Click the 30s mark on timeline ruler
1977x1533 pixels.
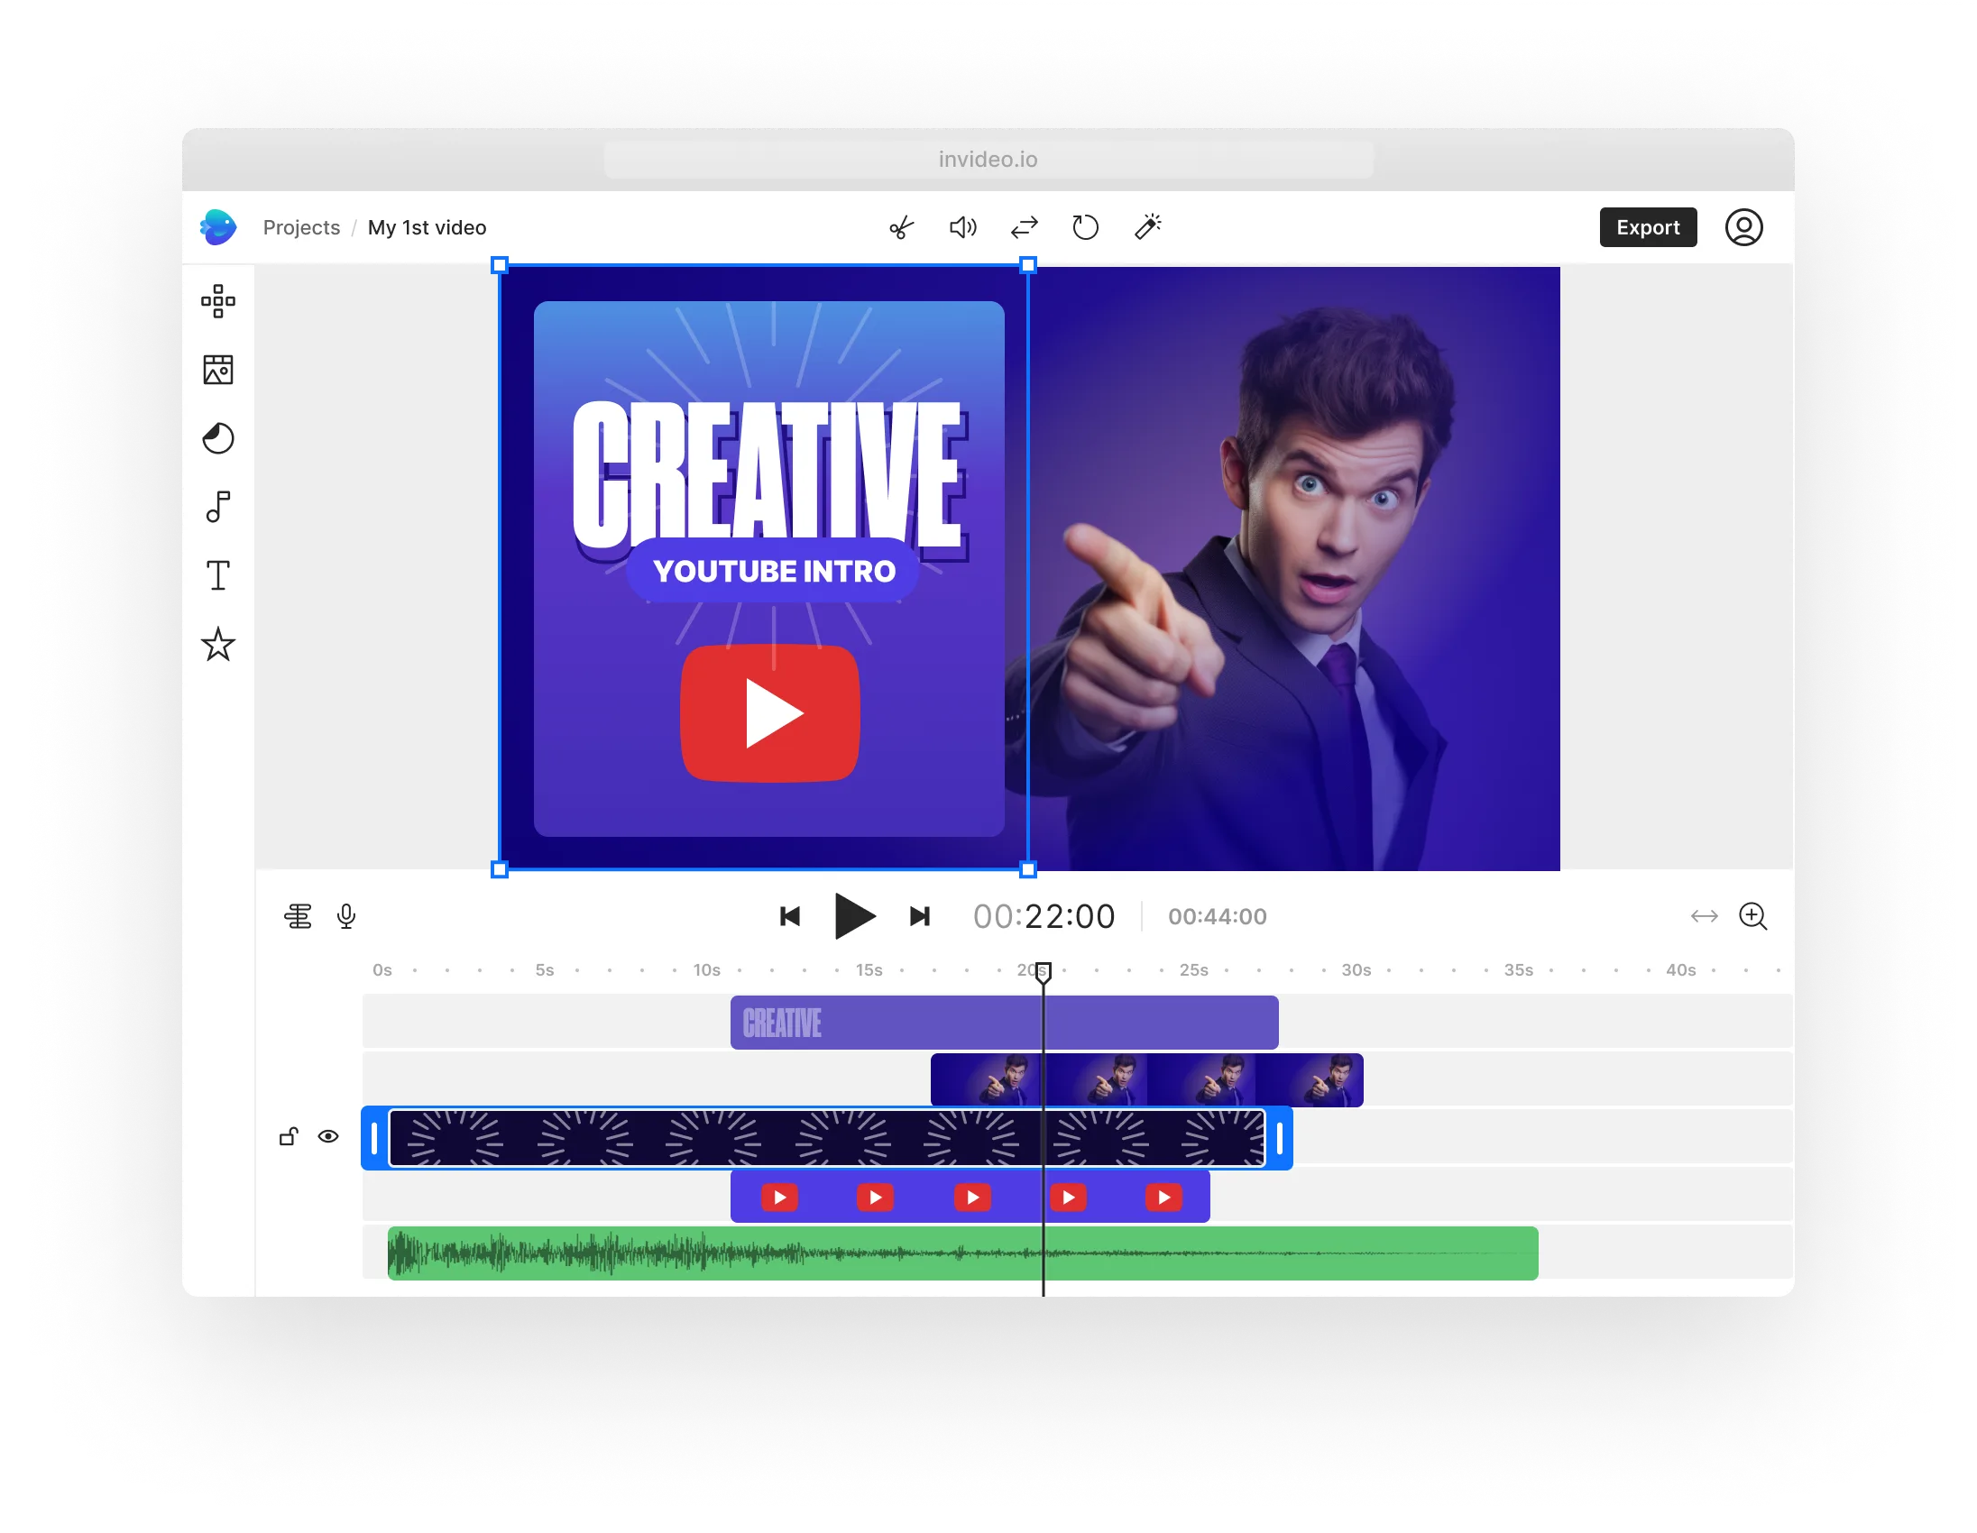click(1356, 970)
